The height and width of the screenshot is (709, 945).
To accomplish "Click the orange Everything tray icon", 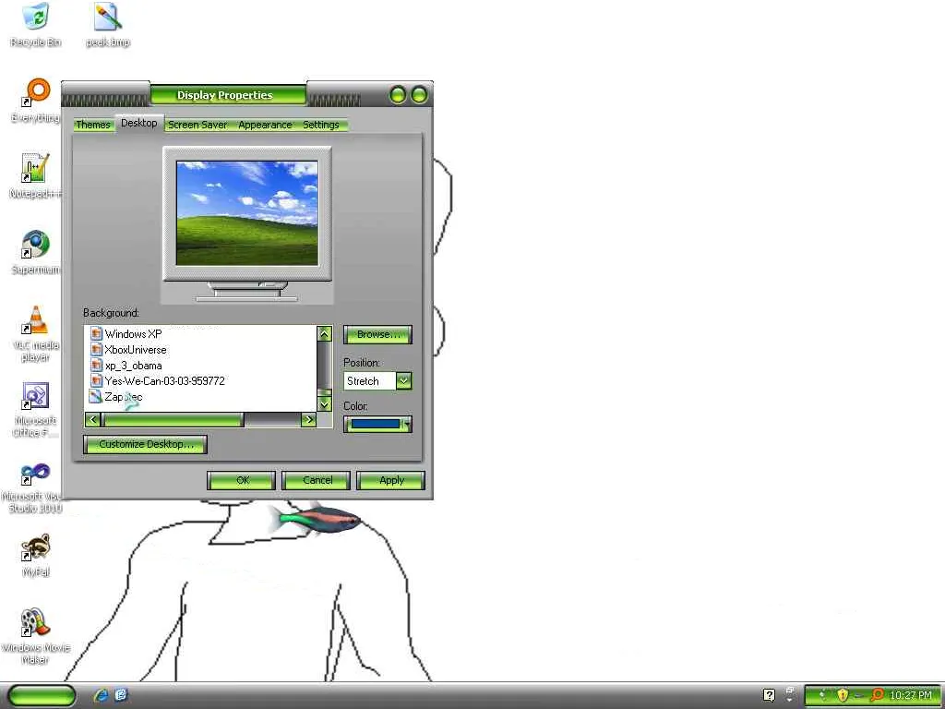I will [x=878, y=695].
